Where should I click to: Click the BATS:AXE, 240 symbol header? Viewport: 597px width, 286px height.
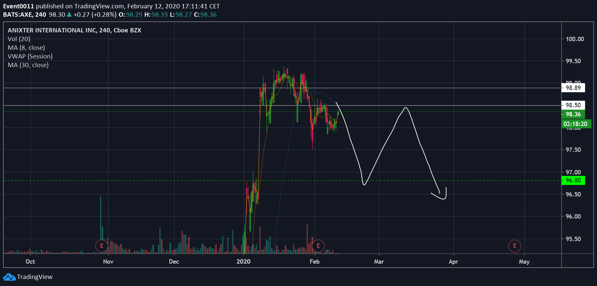(x=24, y=15)
